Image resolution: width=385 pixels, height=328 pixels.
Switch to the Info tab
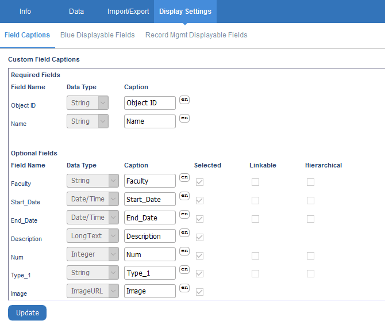tap(25, 12)
